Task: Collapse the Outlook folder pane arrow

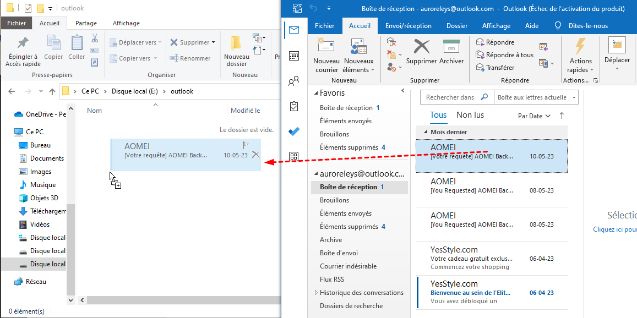Action: (403, 91)
